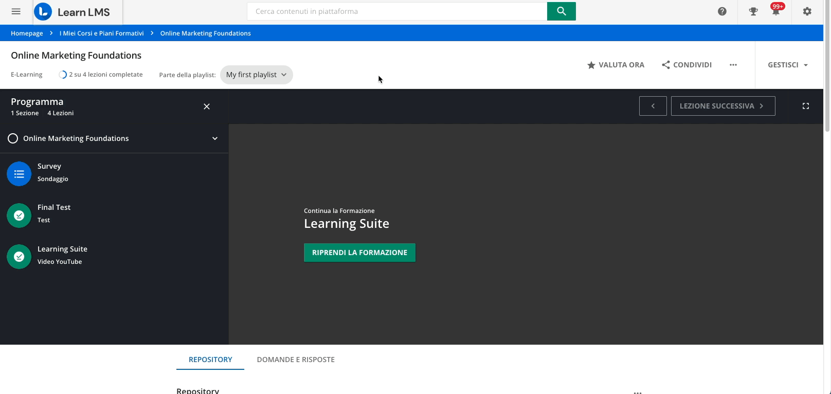
Task: Click the share icon beside Condividi
Action: [666, 65]
